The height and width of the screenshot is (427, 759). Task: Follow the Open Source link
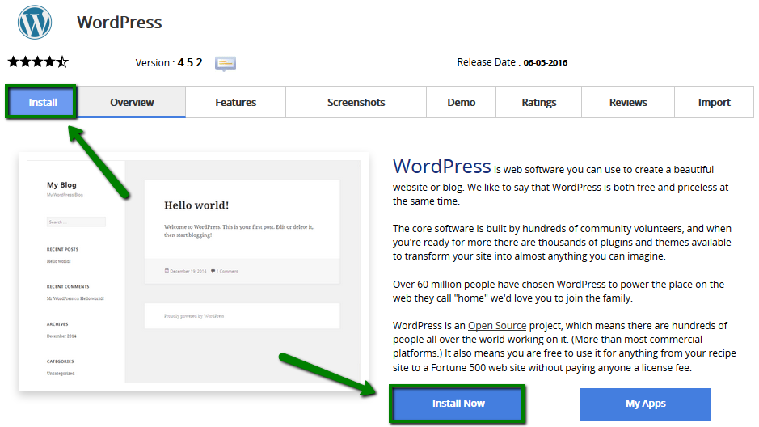[497, 326]
